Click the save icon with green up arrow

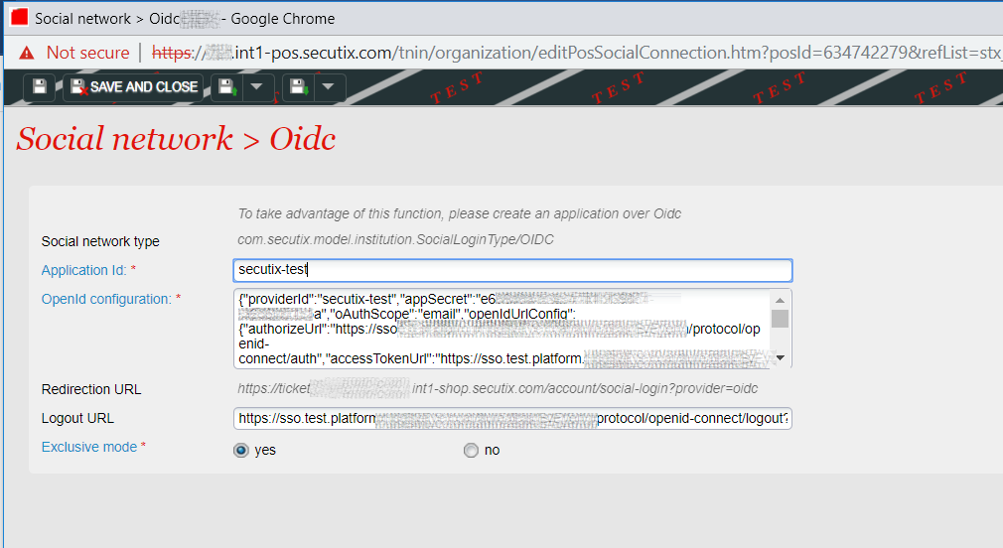(226, 87)
